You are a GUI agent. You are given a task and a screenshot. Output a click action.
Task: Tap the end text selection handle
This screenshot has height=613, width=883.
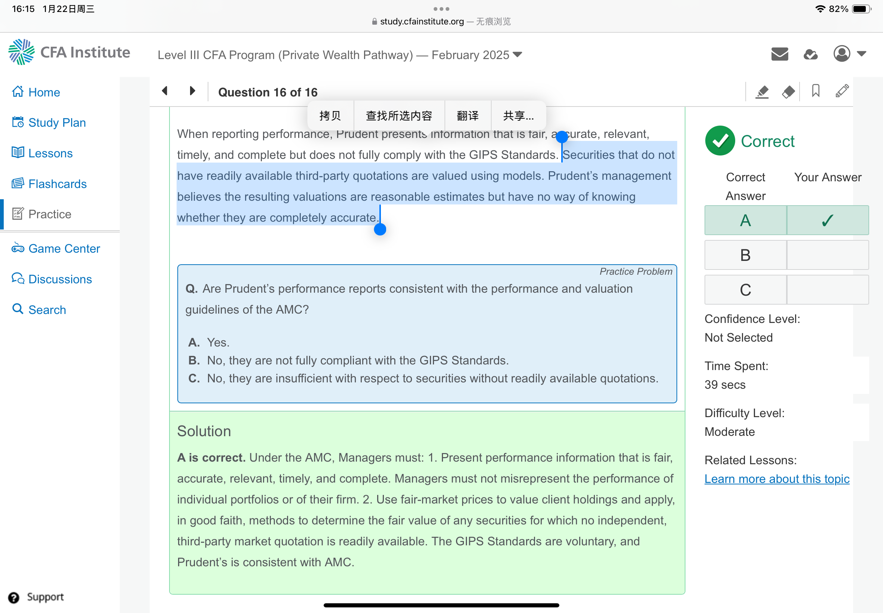(380, 229)
